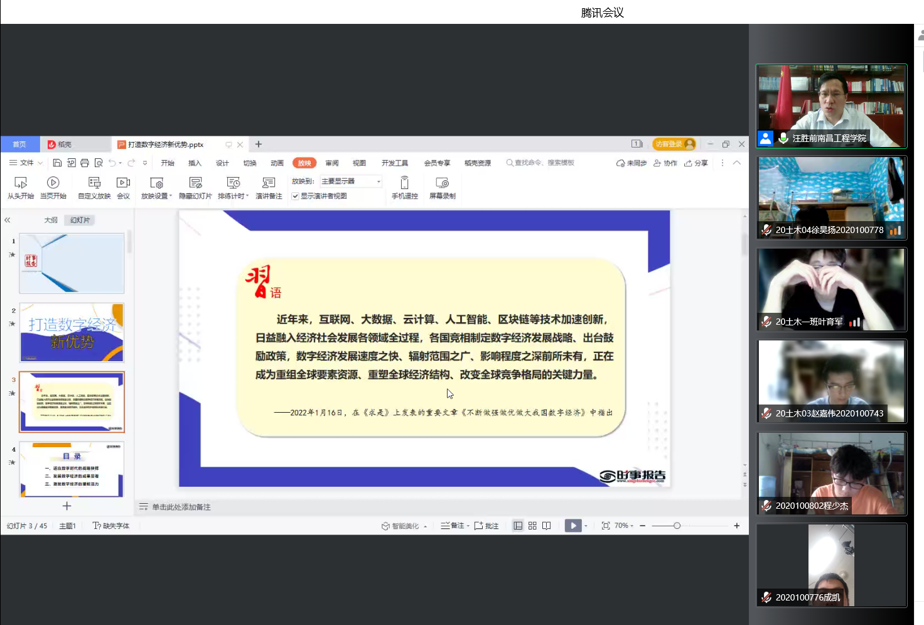This screenshot has width=924, height=625.
Task: Start slideshow from current slide (当页开始)
Action: pyautogui.click(x=53, y=187)
